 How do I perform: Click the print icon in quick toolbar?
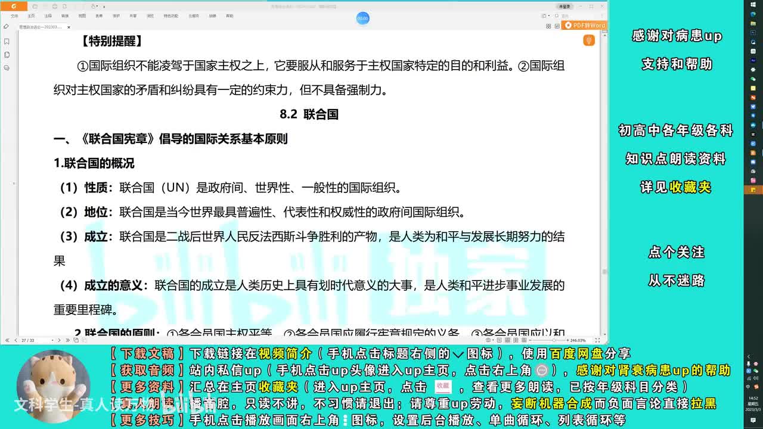pos(55,7)
